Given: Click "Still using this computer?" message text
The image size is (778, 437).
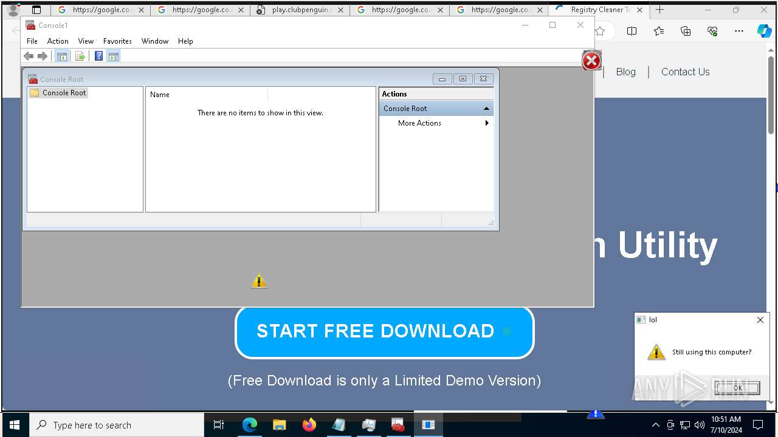Looking at the screenshot, I should [712, 352].
